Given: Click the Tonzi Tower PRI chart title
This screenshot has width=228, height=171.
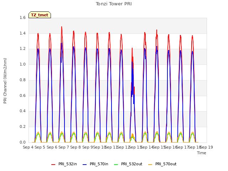Looking at the screenshot, I should pyautogui.click(x=114, y=4).
